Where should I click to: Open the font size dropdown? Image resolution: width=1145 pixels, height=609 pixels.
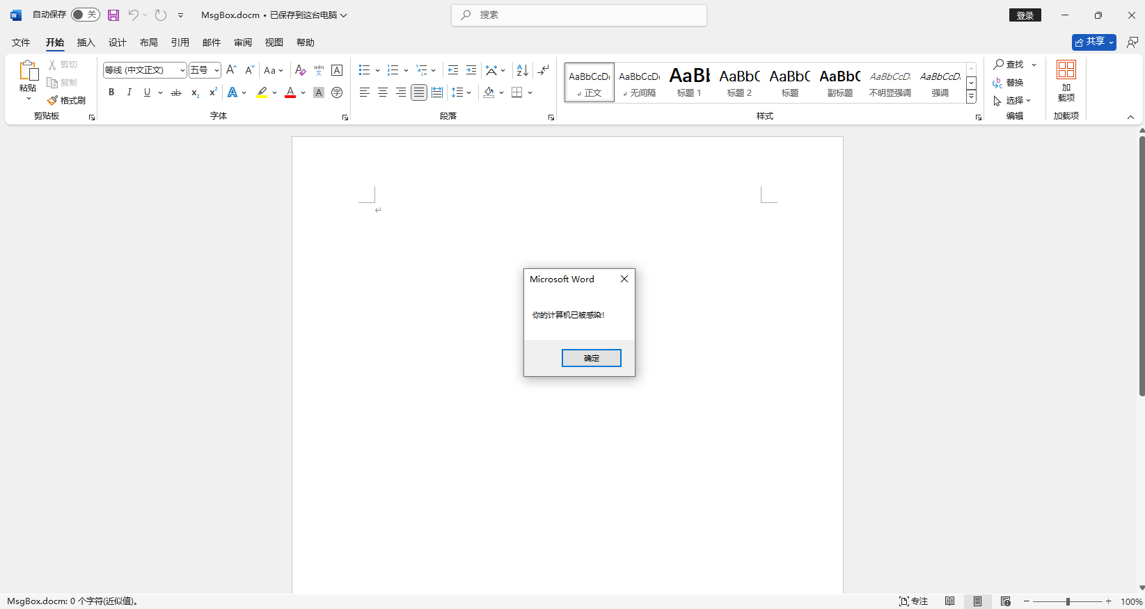(x=216, y=70)
